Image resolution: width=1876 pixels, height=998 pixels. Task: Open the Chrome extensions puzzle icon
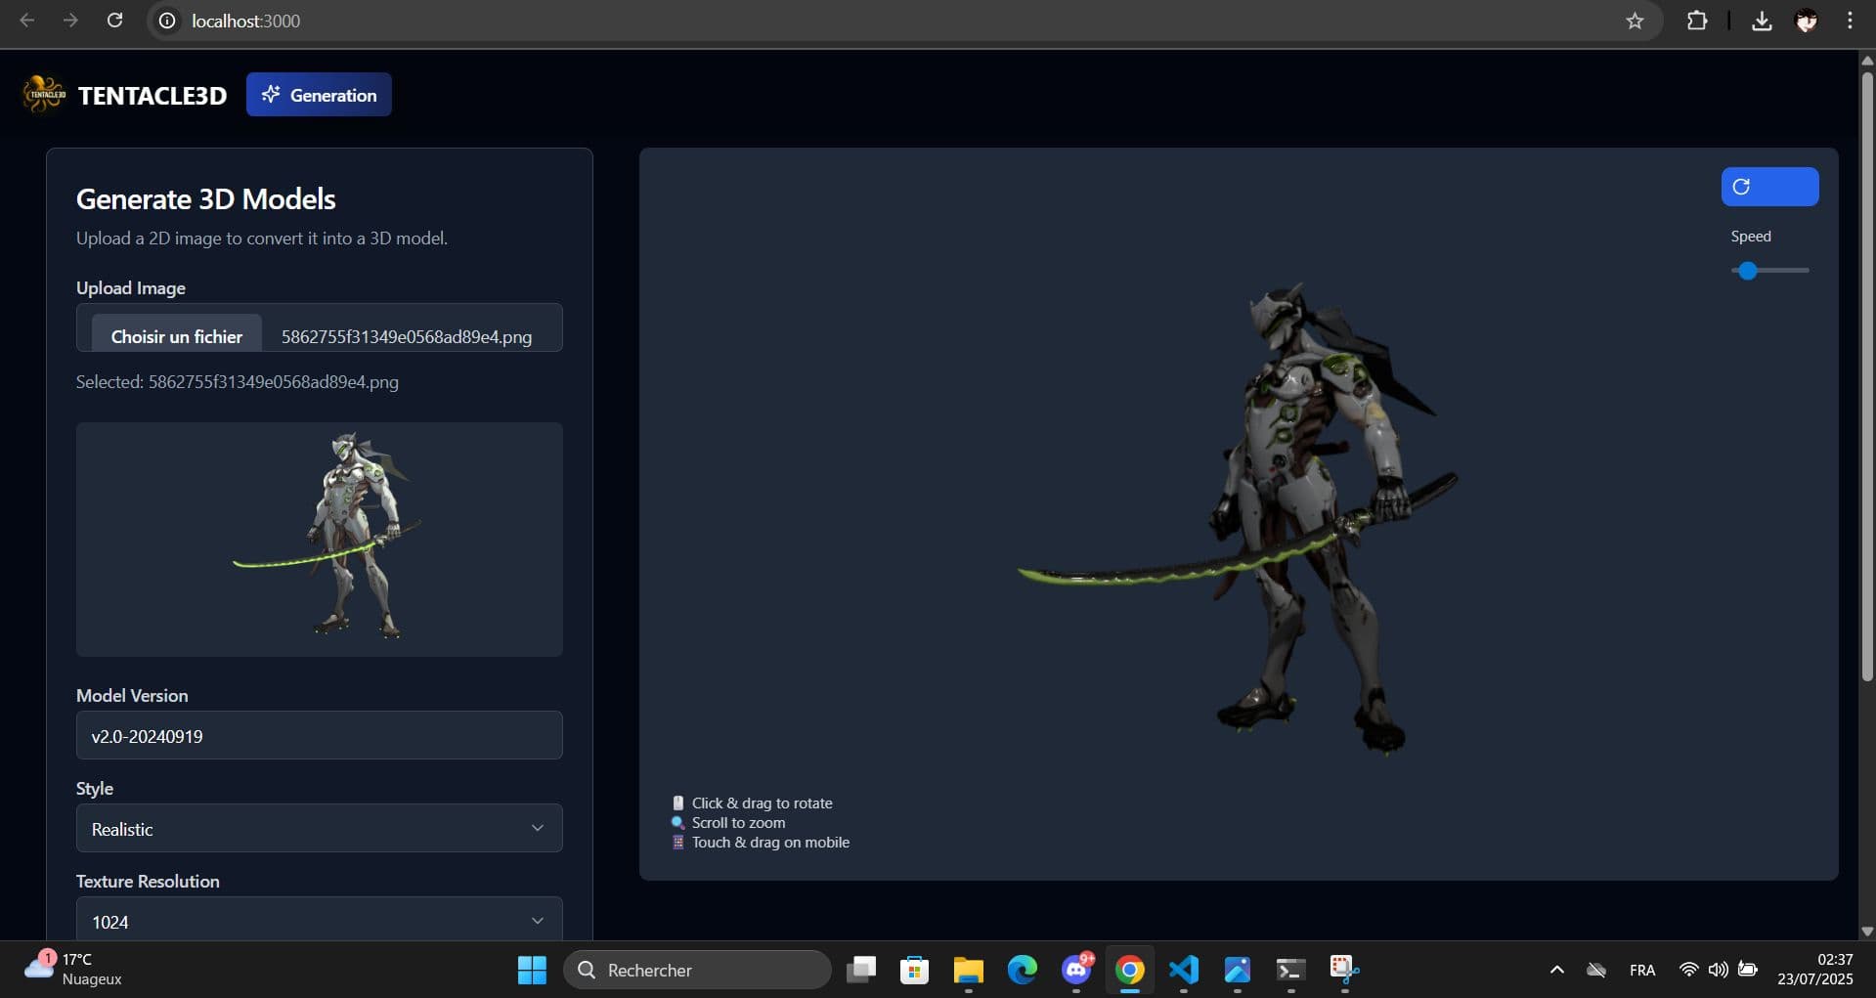[x=1698, y=21]
